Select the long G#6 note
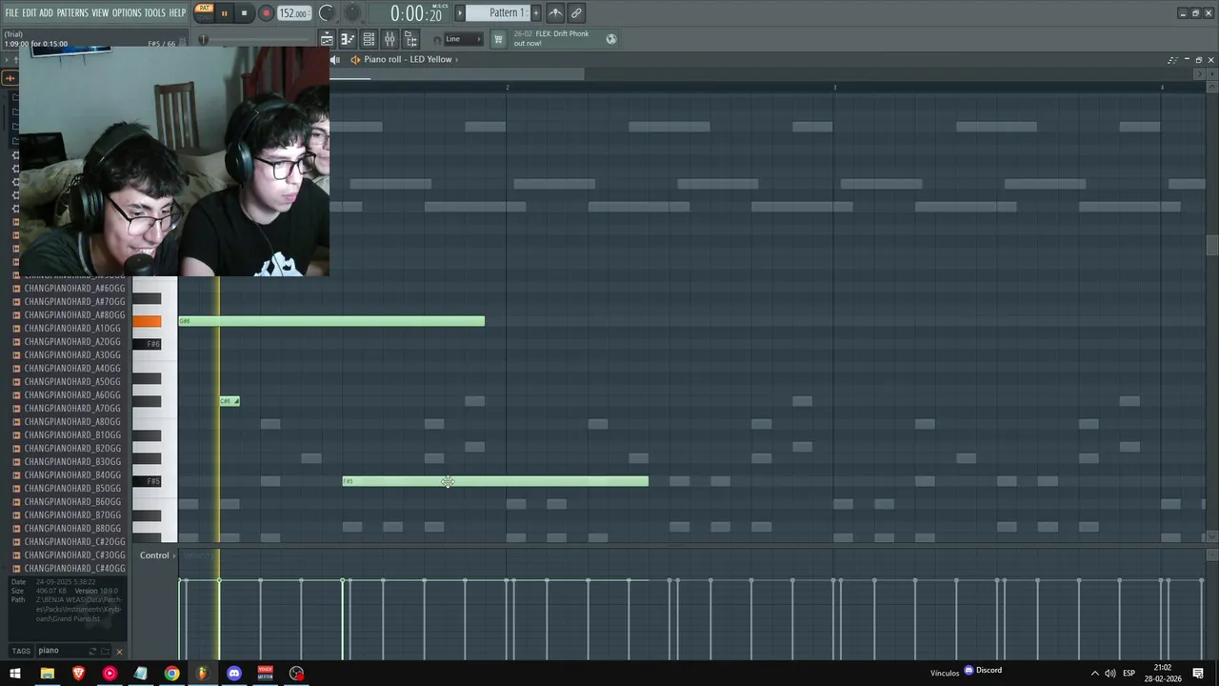Screen dimensions: 1219x686 coord(331,321)
